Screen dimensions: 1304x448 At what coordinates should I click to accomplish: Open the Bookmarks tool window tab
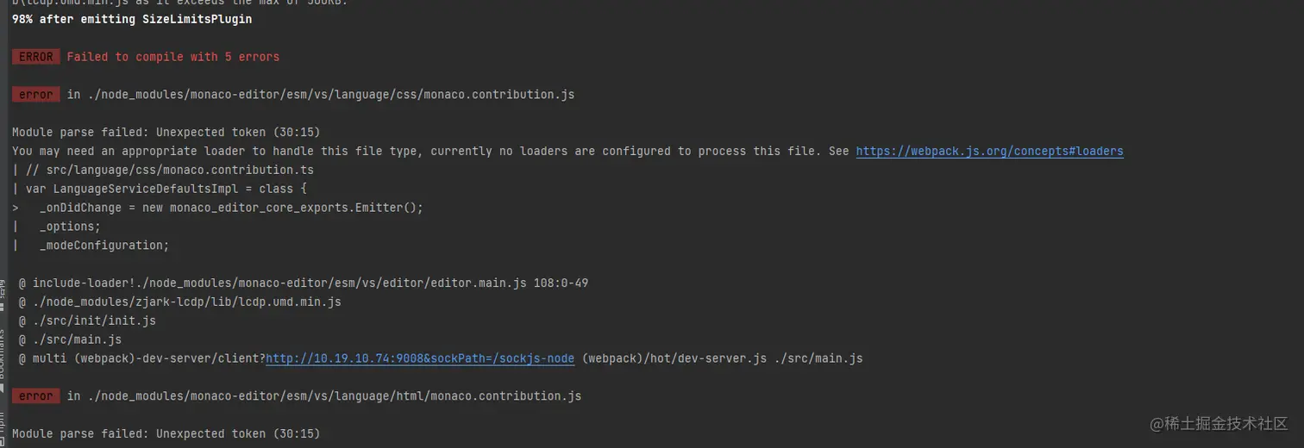(x=3, y=353)
